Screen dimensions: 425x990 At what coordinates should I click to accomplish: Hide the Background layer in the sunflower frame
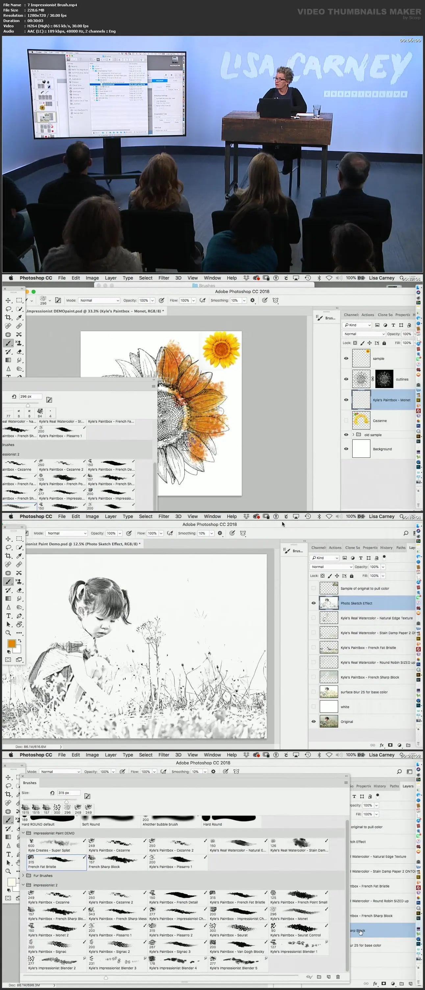click(x=346, y=449)
